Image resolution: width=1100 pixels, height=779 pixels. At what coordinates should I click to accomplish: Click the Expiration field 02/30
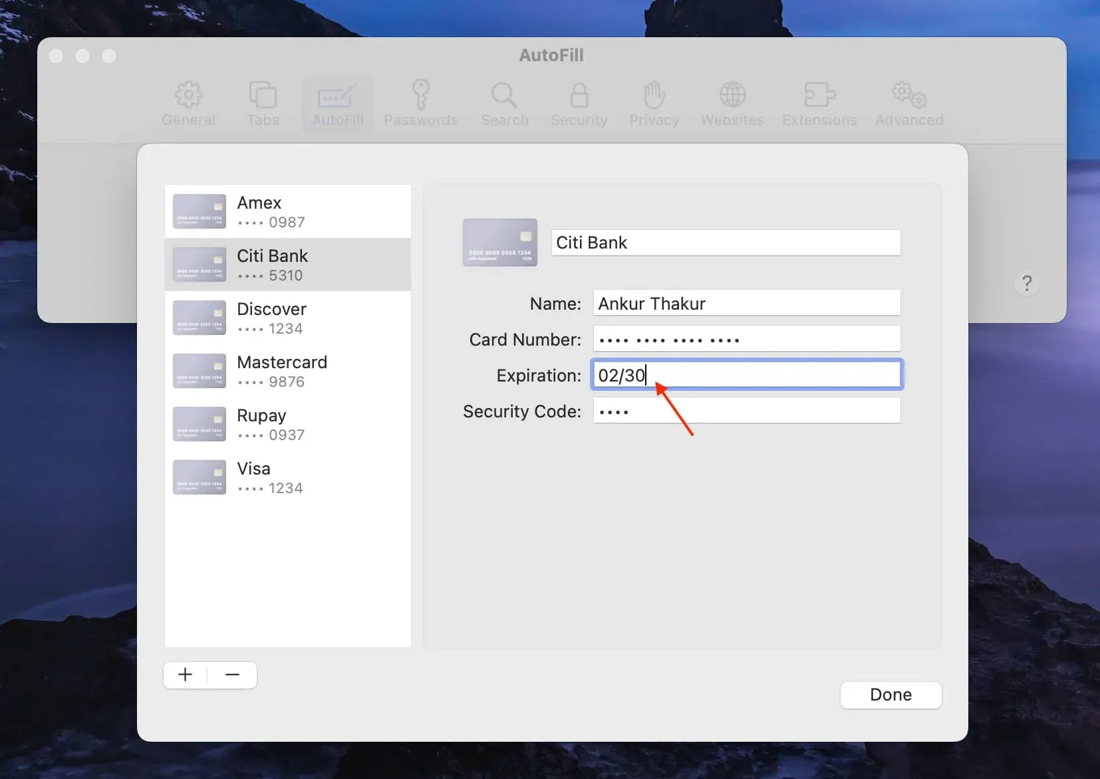pyautogui.click(x=747, y=375)
